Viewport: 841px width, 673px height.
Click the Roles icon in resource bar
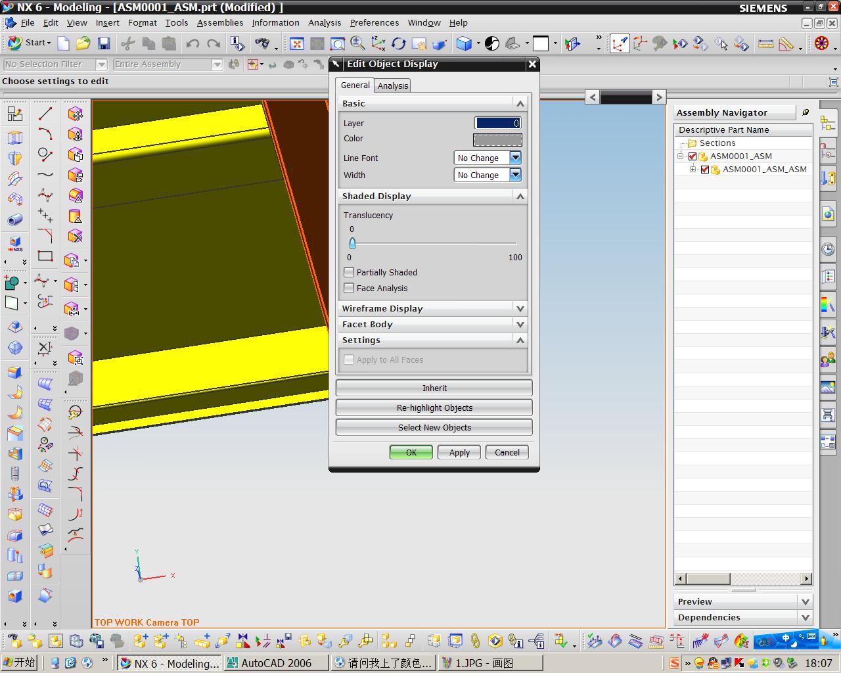tap(828, 360)
